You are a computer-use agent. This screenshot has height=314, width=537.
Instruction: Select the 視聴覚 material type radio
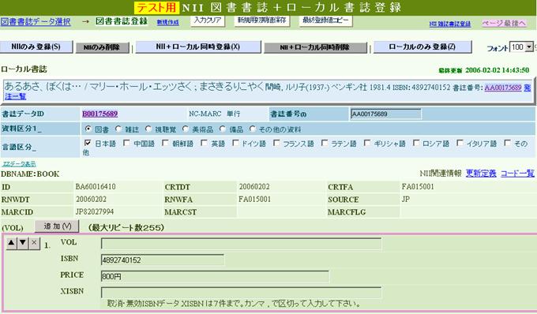(x=148, y=129)
